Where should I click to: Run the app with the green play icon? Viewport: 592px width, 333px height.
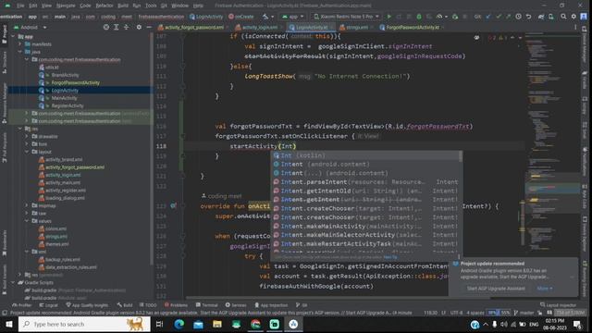(x=388, y=17)
